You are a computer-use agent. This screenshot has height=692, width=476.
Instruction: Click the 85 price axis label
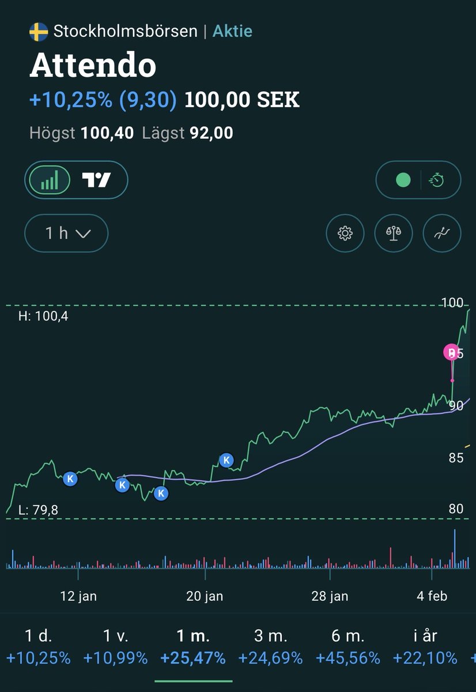pos(455,458)
